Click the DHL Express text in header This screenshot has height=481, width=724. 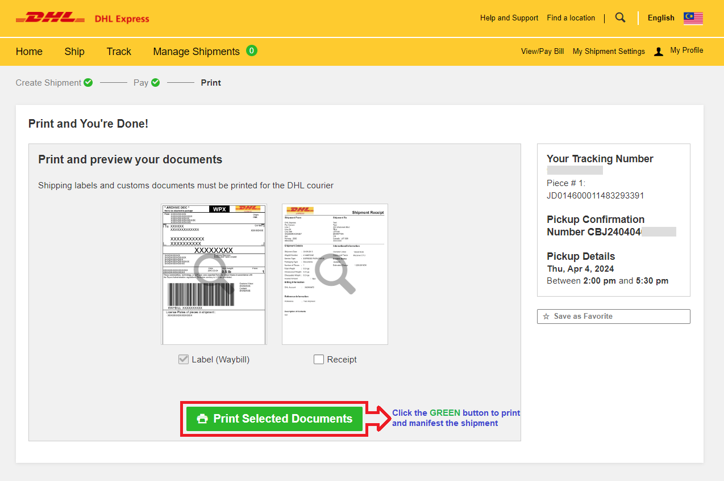coord(122,19)
